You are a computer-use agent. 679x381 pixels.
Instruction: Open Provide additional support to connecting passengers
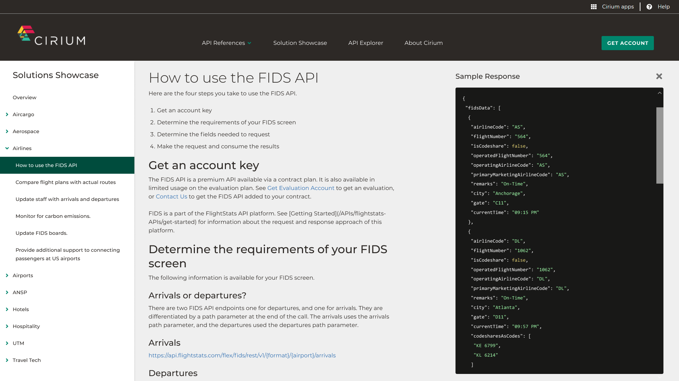point(68,254)
